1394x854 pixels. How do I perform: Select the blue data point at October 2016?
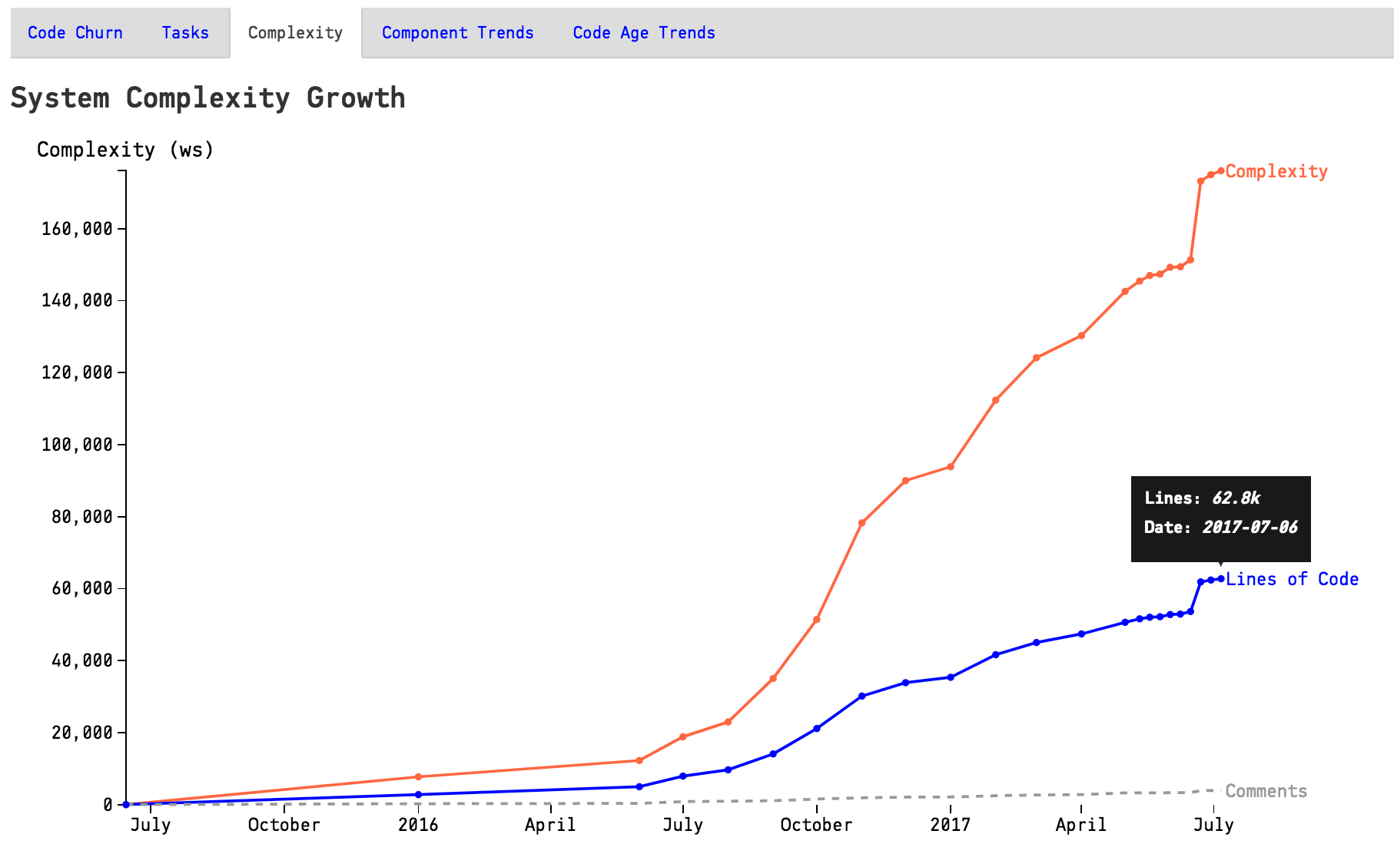(817, 727)
